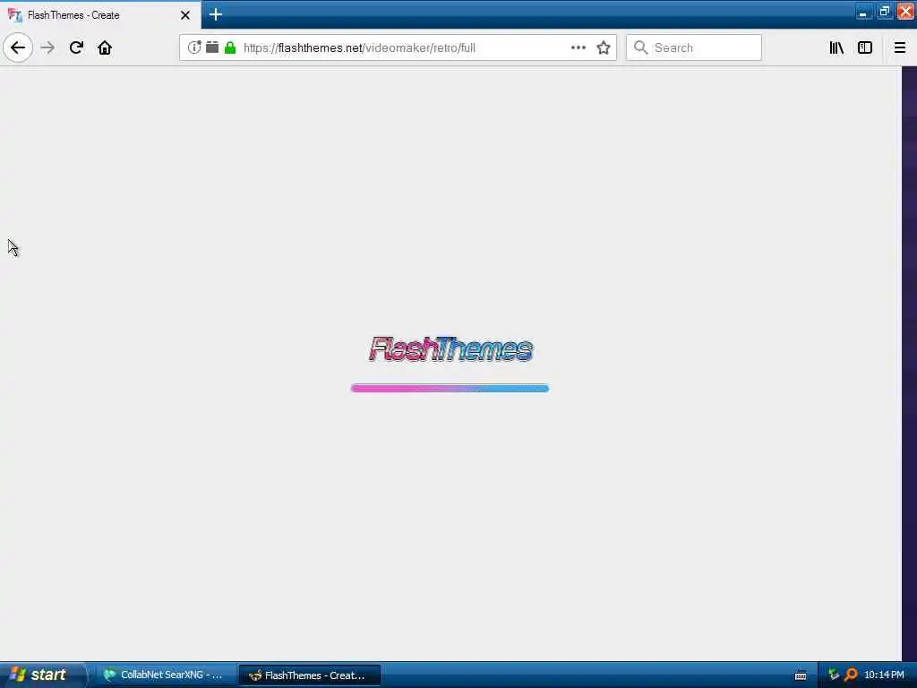
Task: Focus the Search box
Action: [x=694, y=47]
